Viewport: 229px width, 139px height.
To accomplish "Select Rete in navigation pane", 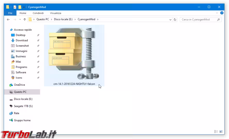I will [x=16, y=113].
